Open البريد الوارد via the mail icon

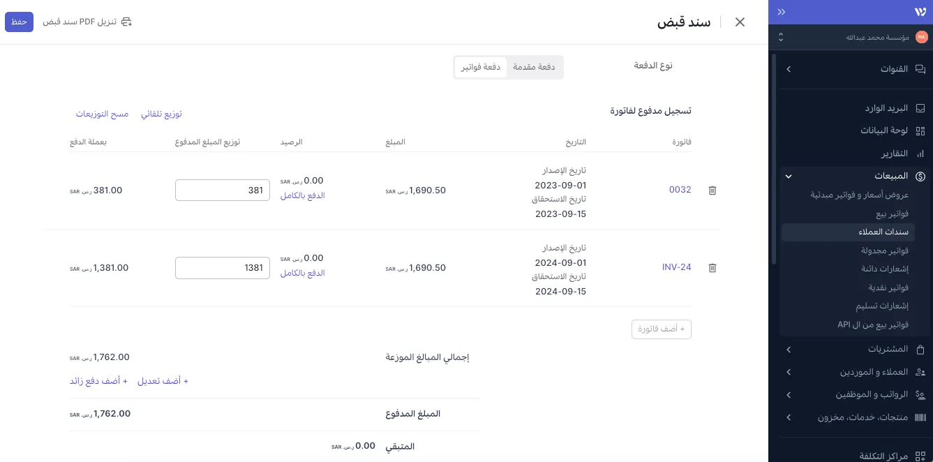[920, 109]
